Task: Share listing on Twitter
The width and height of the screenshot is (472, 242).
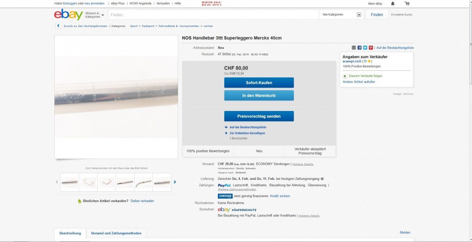Action: click(x=365, y=48)
